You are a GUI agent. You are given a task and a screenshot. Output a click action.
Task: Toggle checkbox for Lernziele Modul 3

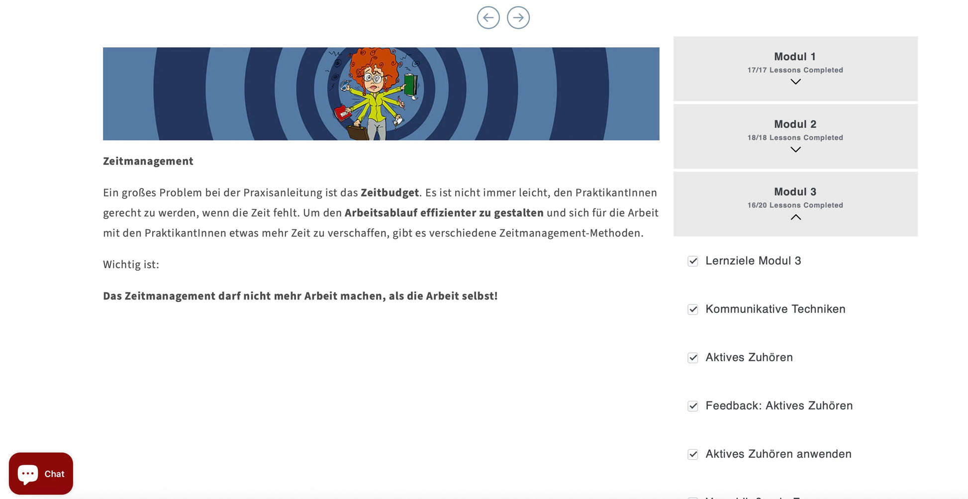tap(693, 261)
